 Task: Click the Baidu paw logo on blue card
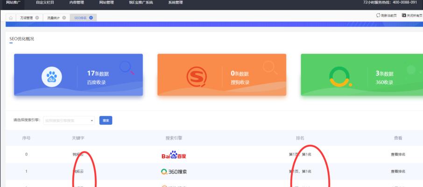51,77
